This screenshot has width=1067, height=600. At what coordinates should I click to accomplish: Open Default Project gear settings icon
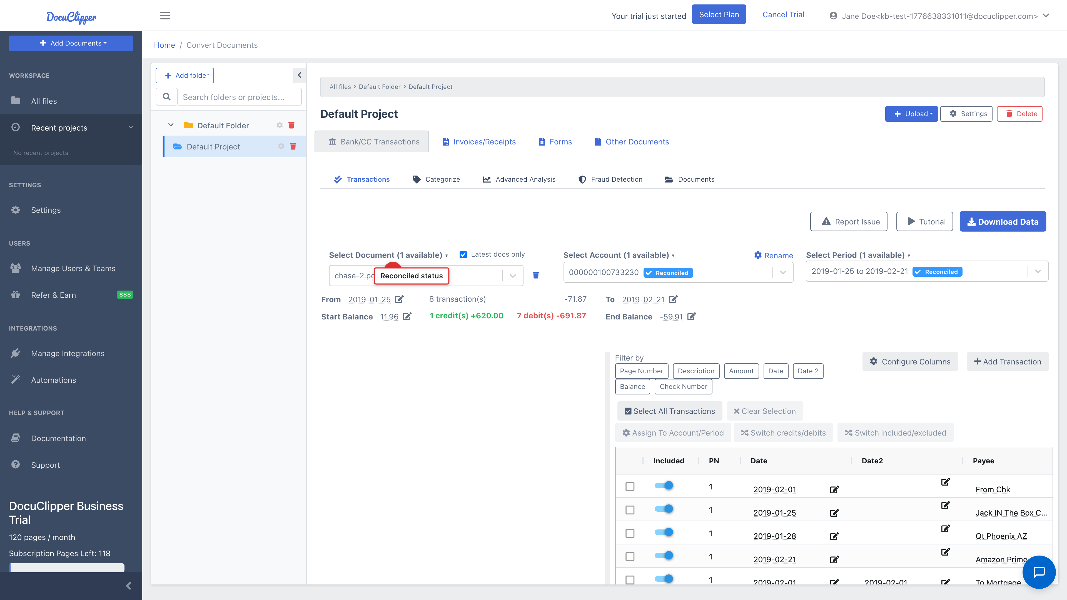click(x=281, y=146)
